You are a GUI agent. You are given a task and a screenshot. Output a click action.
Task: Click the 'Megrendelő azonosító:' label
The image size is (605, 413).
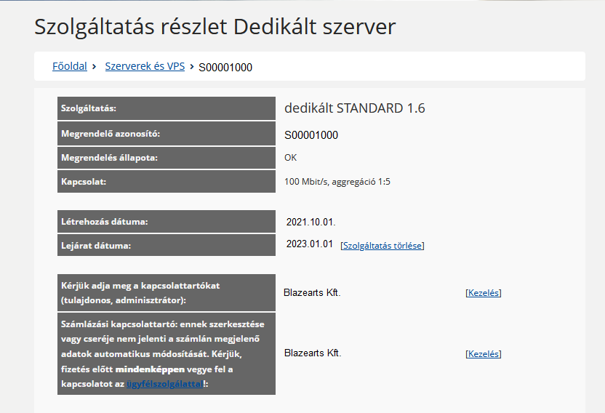[x=167, y=134]
